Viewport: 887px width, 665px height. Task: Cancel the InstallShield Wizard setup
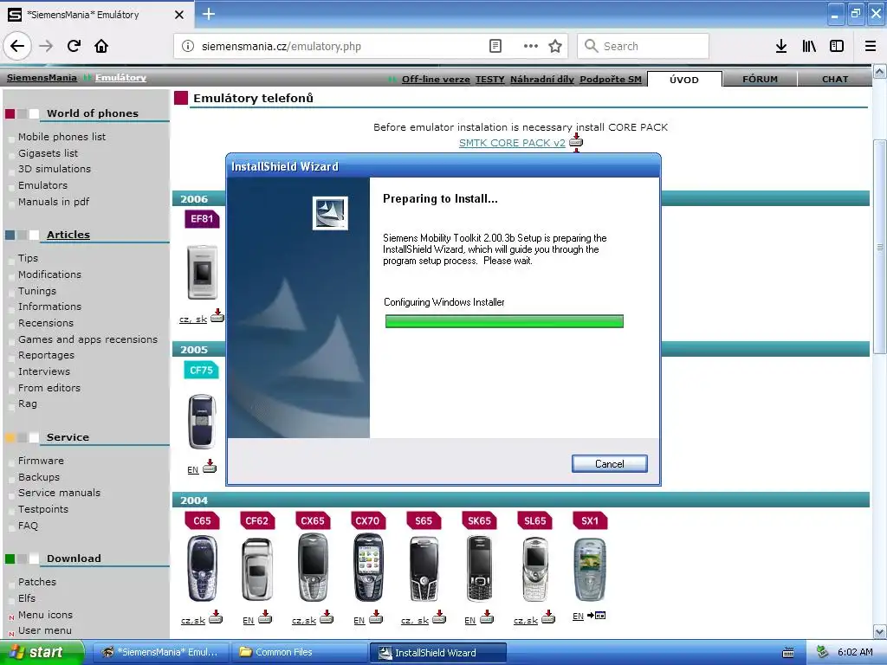coord(609,464)
